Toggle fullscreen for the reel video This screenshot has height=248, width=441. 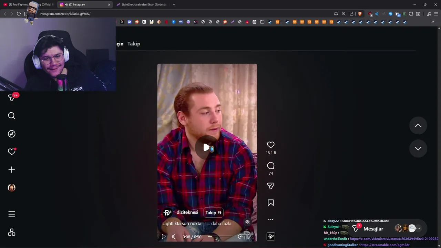250,237
